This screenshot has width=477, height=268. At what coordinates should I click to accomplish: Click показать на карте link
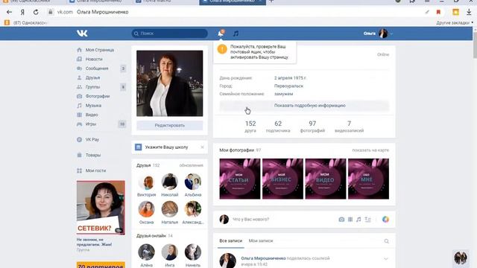tap(370, 150)
